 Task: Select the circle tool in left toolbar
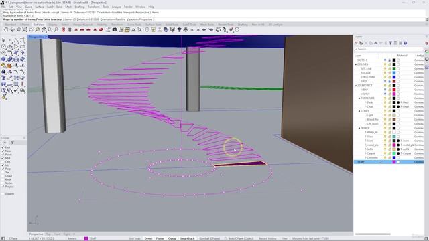coord(3,47)
